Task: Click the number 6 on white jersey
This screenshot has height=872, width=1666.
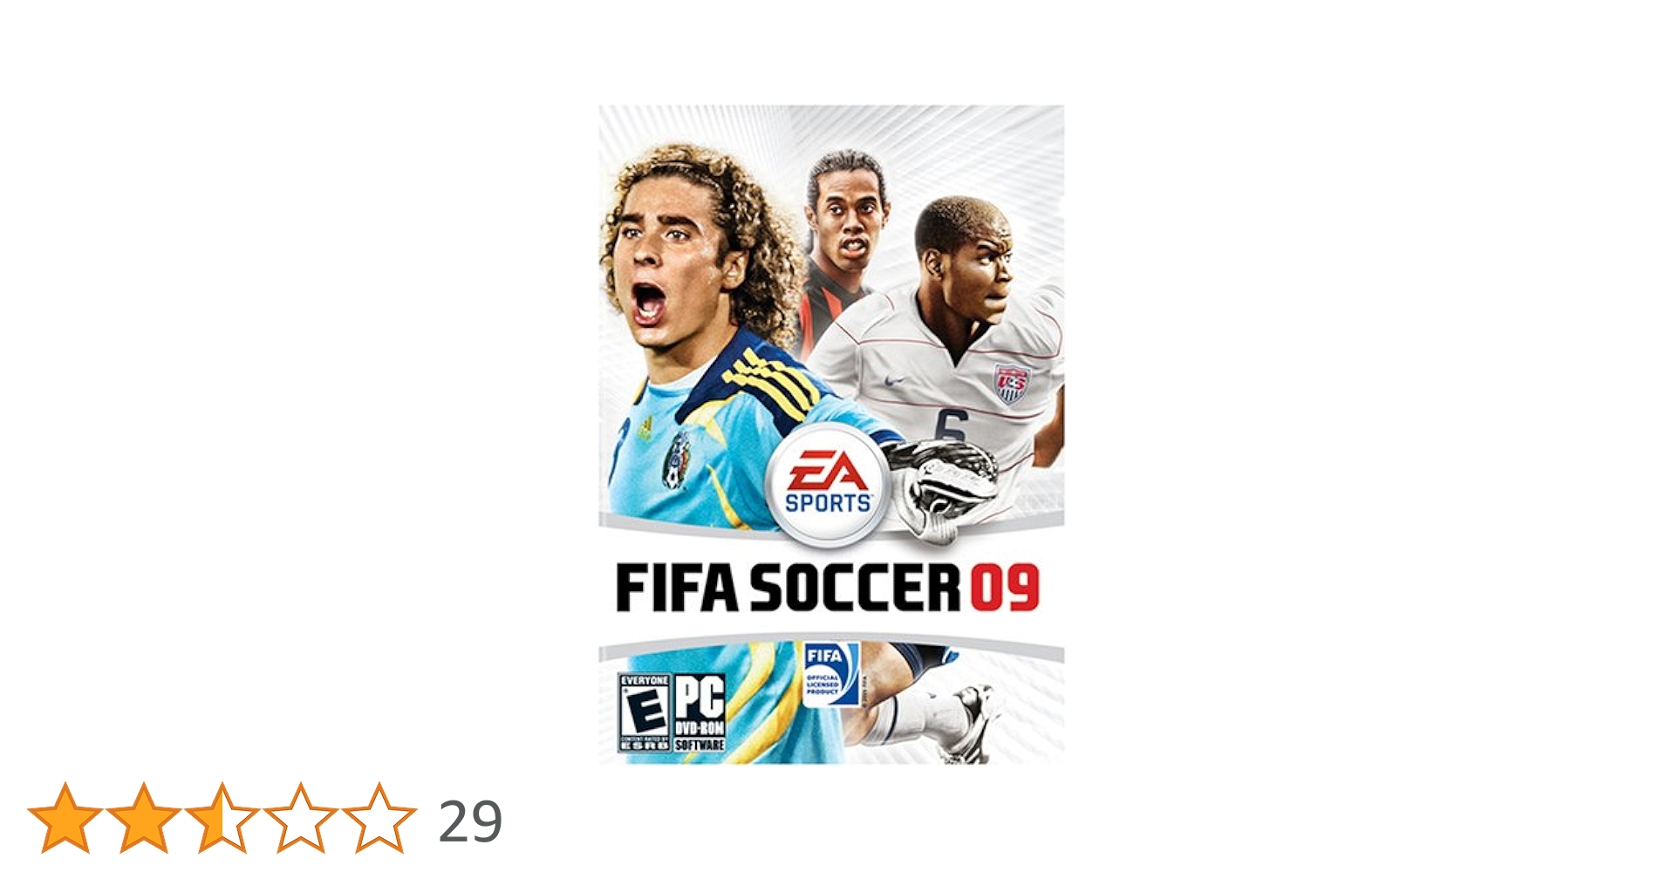Action: click(x=952, y=426)
